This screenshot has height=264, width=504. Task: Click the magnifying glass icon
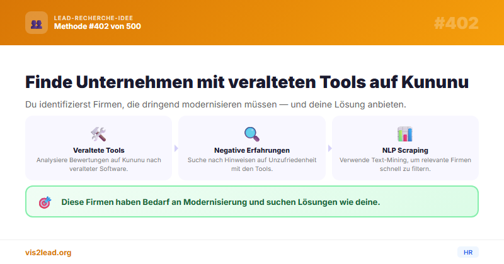pos(251,134)
